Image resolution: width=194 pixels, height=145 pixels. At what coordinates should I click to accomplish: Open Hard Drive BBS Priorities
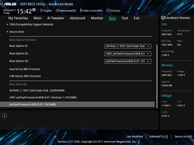click(x=25, y=69)
